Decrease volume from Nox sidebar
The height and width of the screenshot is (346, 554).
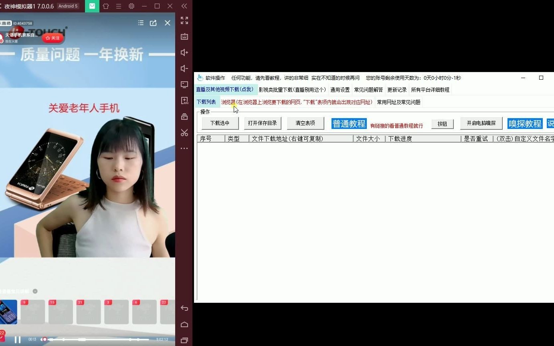pyautogui.click(x=184, y=68)
